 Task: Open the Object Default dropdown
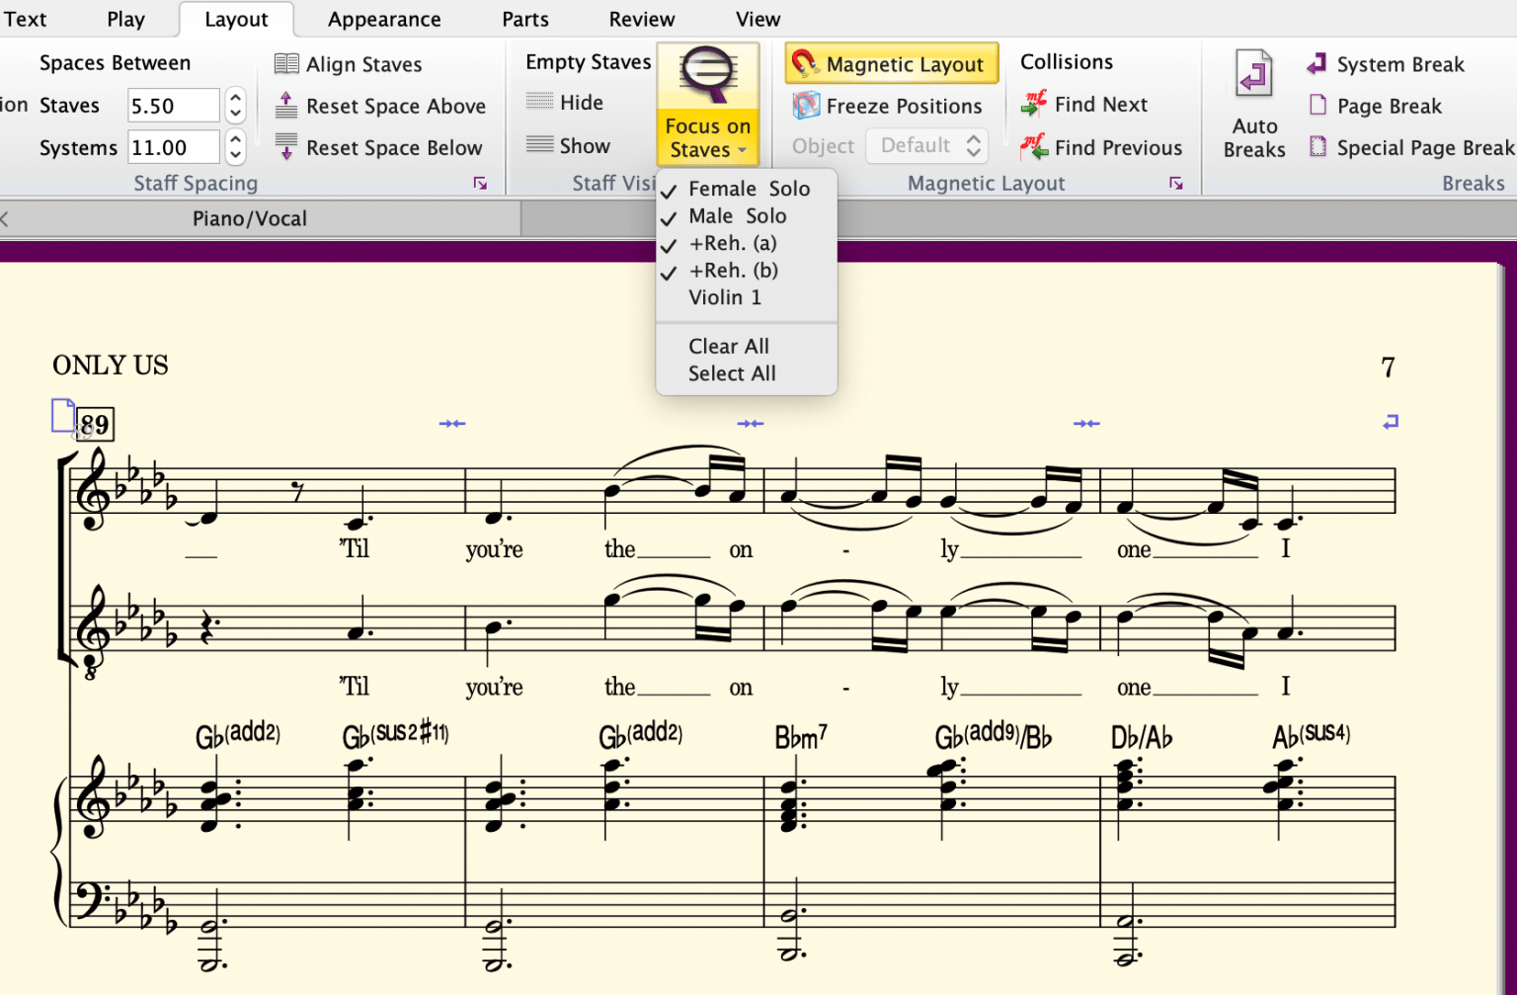pos(925,145)
